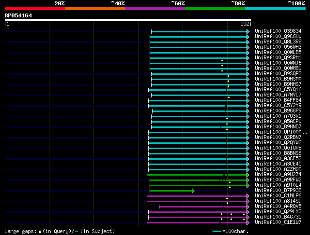
Task: Click the yellow gap marker on the UniRef100_A7NYC7 bar
Action: pyautogui.click(x=229, y=96)
